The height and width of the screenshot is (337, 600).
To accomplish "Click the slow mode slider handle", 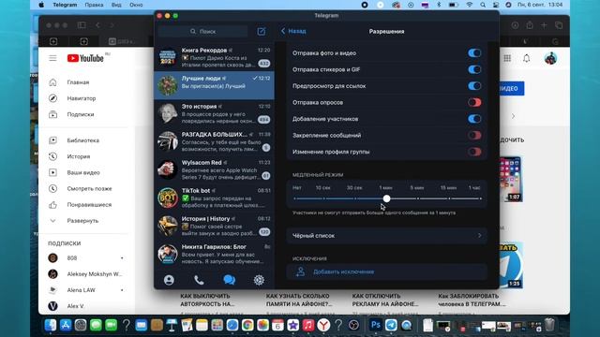I will [386, 198].
